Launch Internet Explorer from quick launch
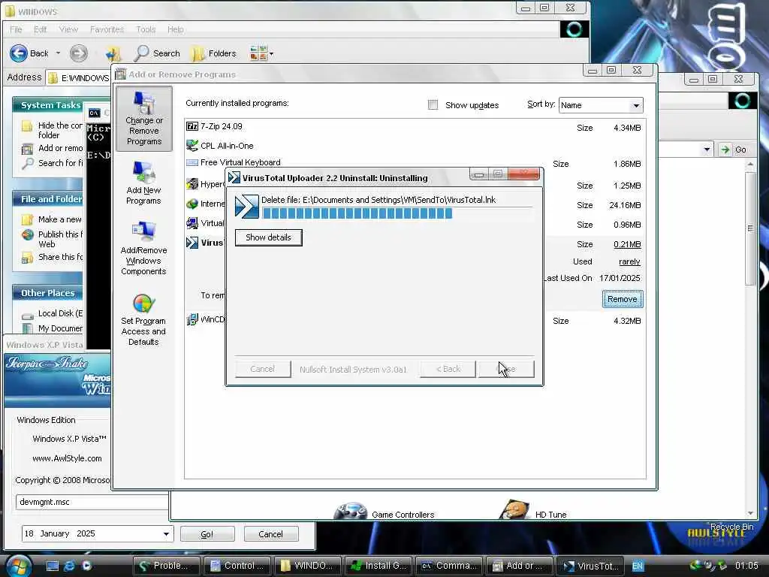 pos(70,566)
